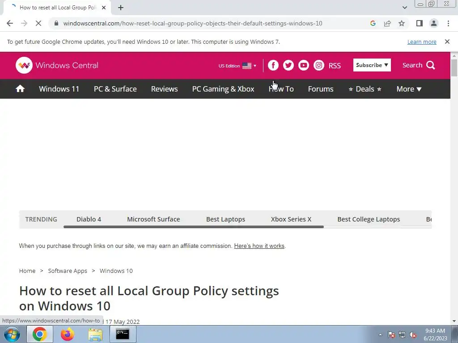Click the Google icon in address bar
458x343 pixels.
(373, 23)
